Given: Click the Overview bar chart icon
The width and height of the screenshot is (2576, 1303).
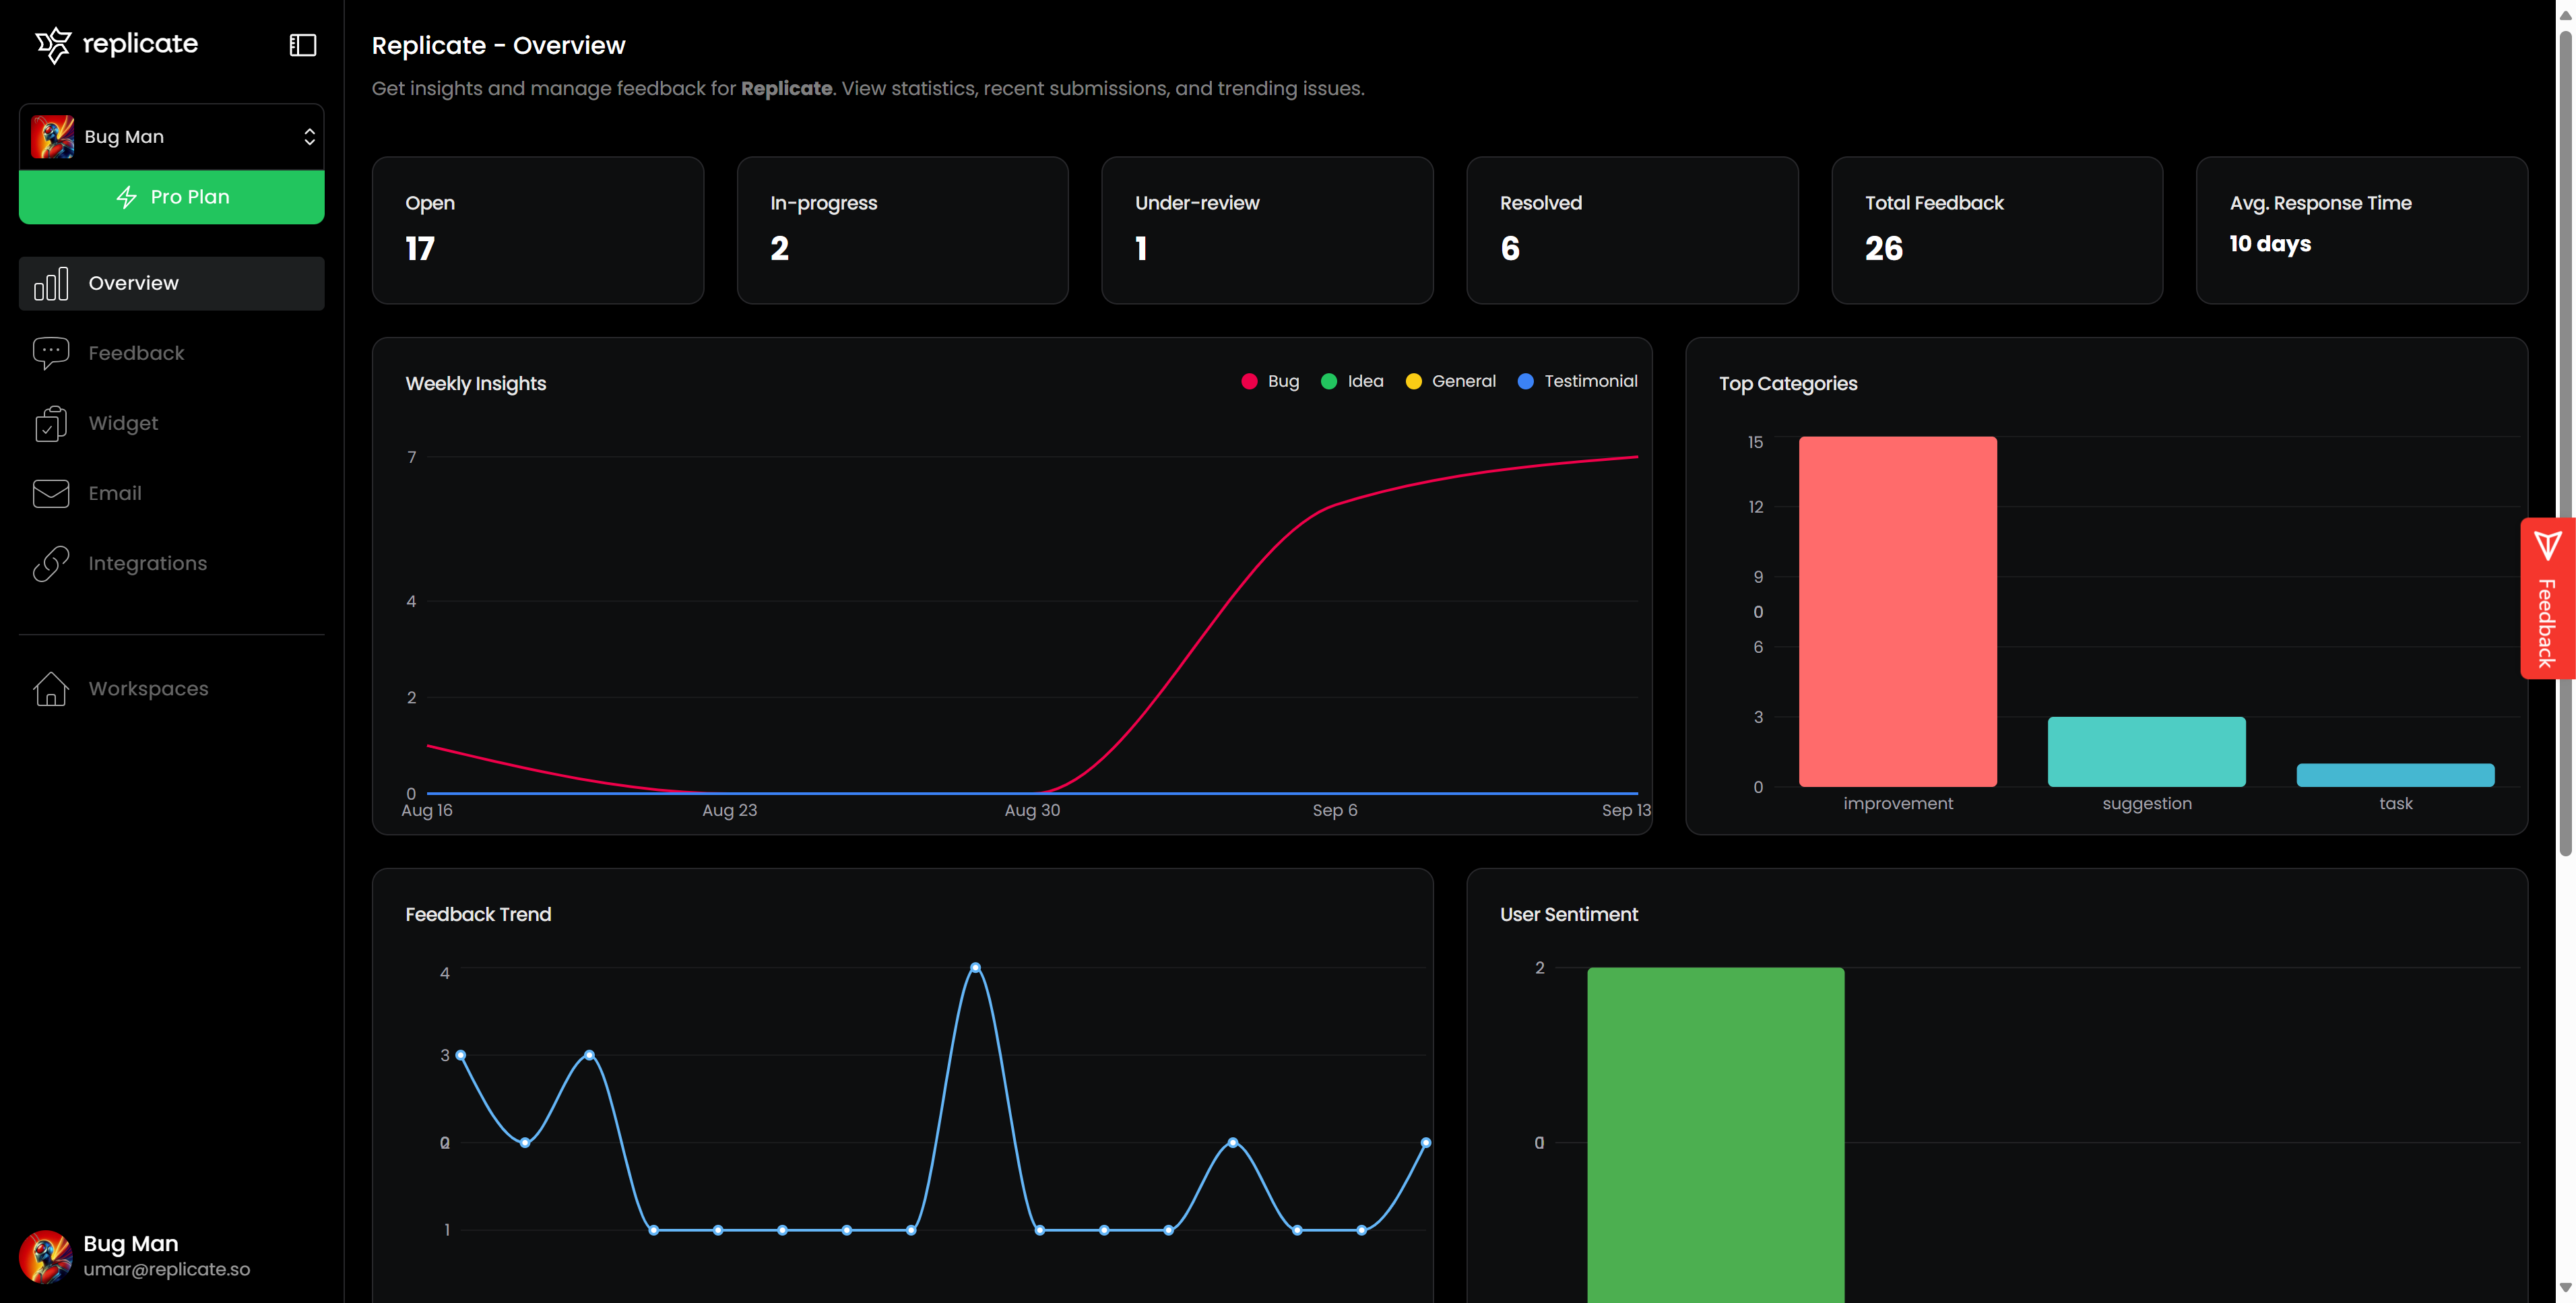Looking at the screenshot, I should (51, 283).
